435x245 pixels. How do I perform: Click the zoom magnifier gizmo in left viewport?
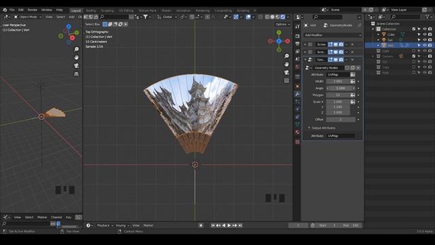pyautogui.click(x=76, y=49)
